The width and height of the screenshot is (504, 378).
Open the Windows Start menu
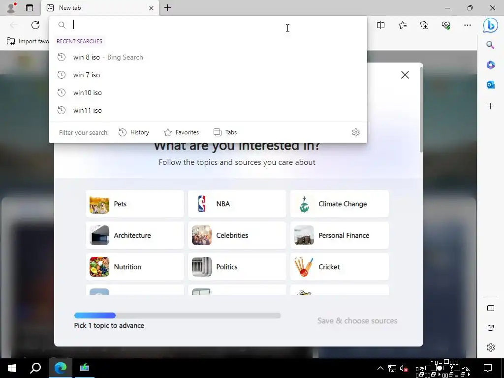[x=12, y=368]
